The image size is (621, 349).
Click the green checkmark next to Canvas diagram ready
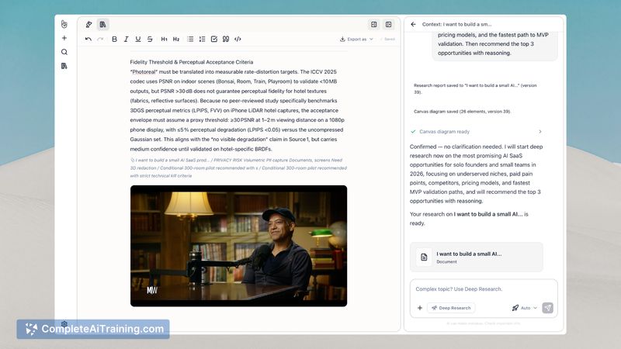[x=414, y=131]
